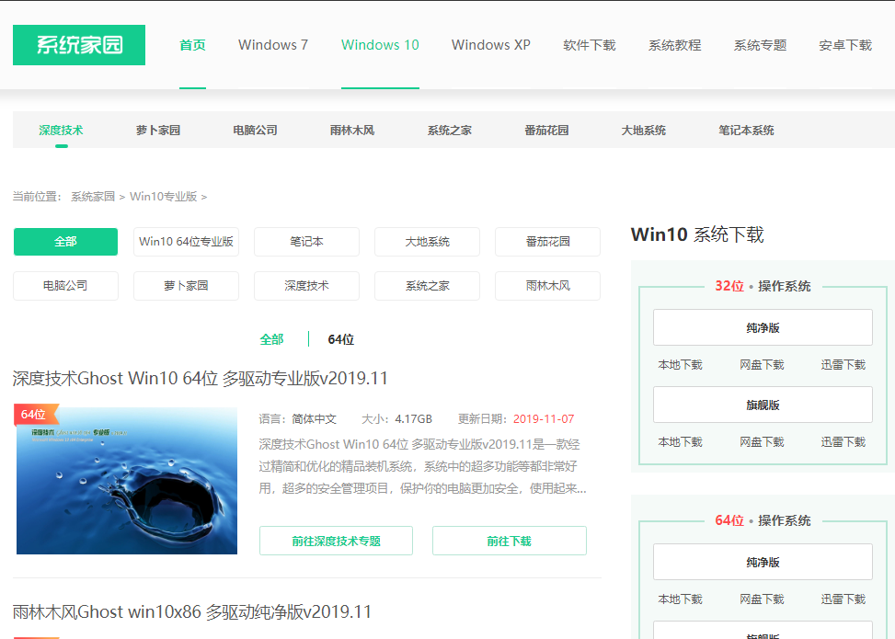Click 网盘下载 under the 64位 纯净版
This screenshot has height=639, width=895.
(762, 599)
